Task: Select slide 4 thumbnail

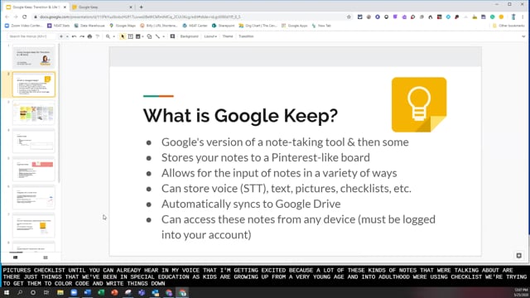Action: point(33,141)
